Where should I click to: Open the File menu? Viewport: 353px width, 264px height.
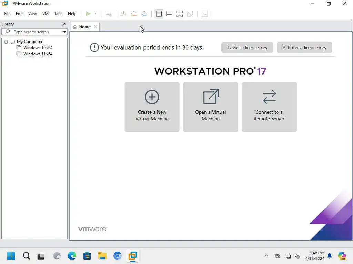(x=7, y=14)
